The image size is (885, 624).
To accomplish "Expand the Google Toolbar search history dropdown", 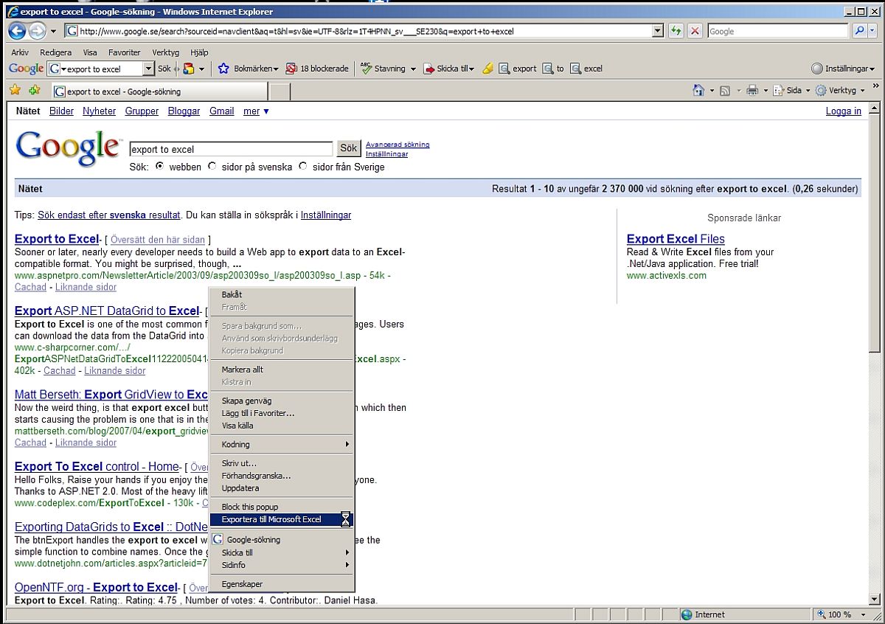I will coord(148,69).
